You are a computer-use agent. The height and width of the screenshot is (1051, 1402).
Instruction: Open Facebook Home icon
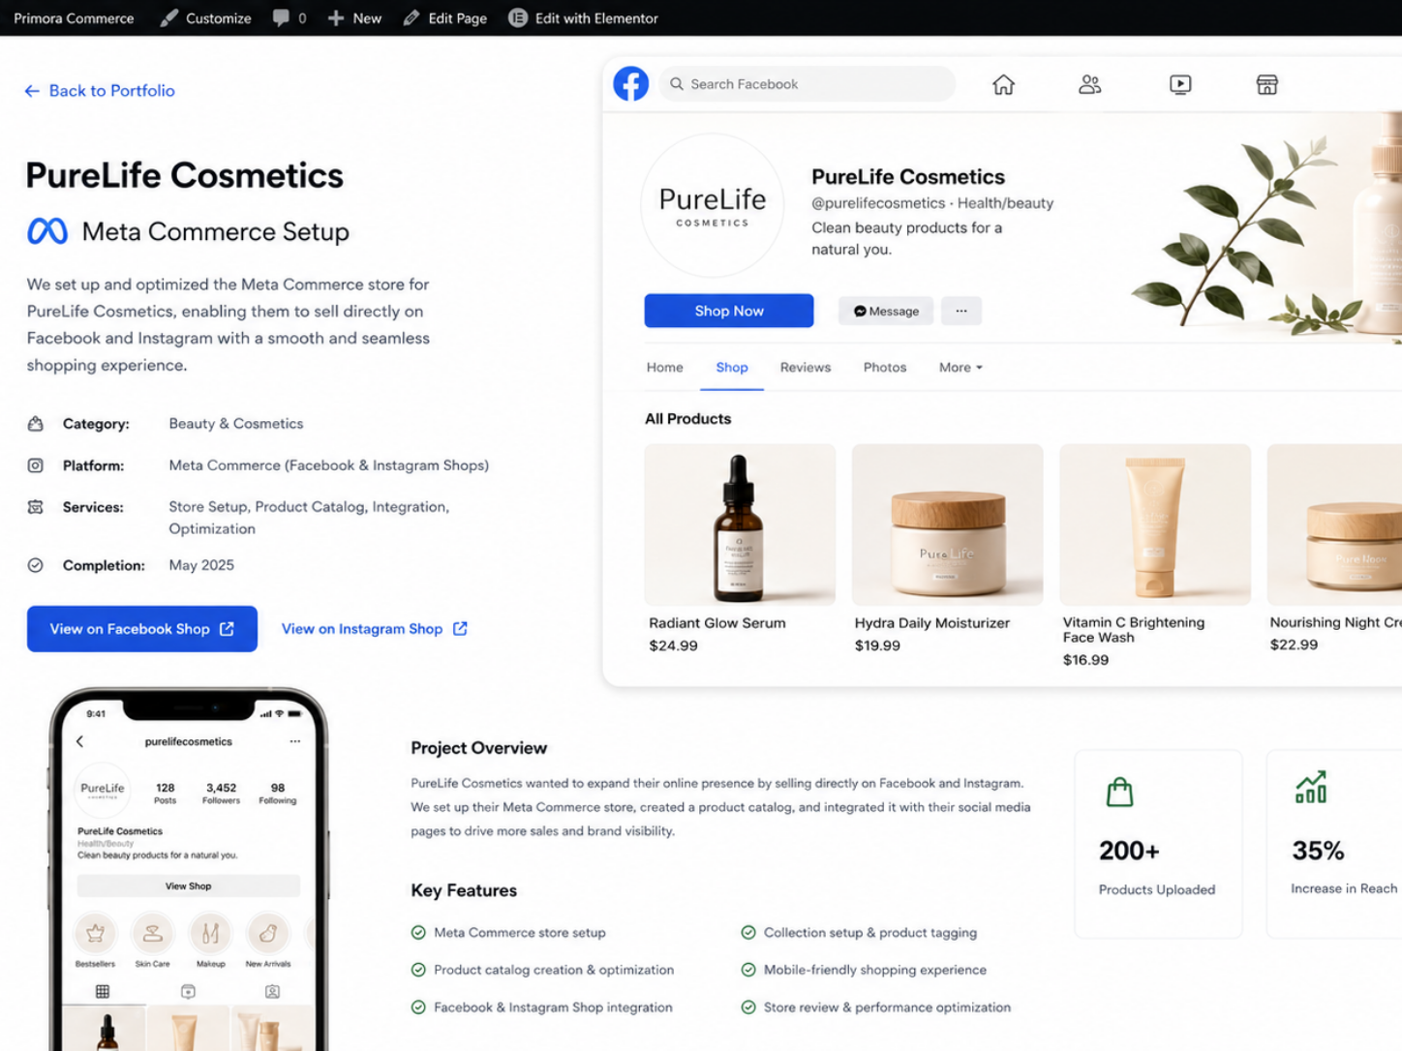[x=1003, y=84]
